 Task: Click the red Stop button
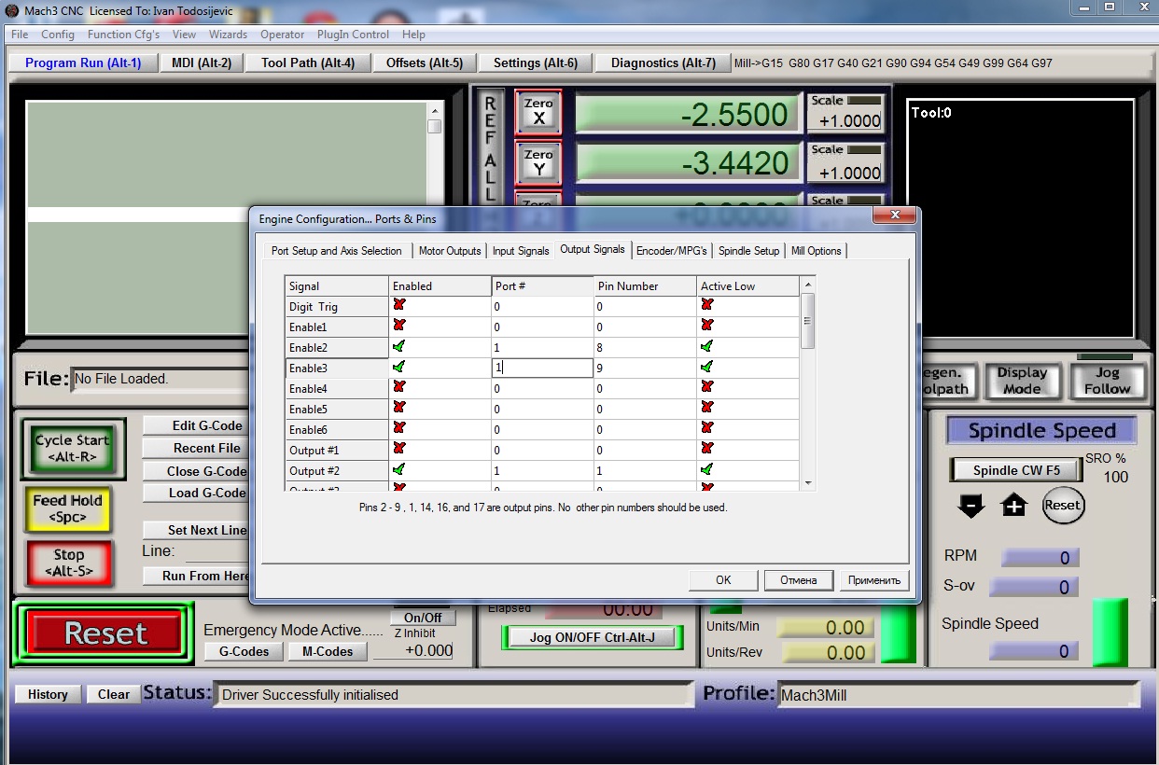click(69, 563)
